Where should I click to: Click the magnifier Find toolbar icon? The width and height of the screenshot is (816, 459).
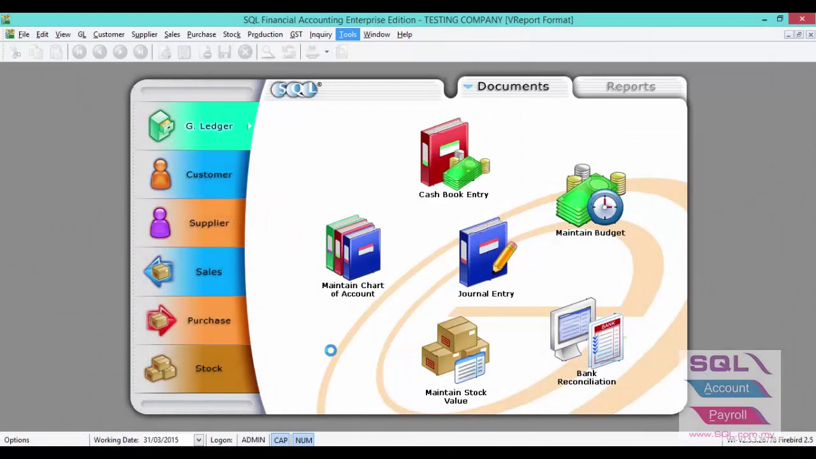click(268, 52)
